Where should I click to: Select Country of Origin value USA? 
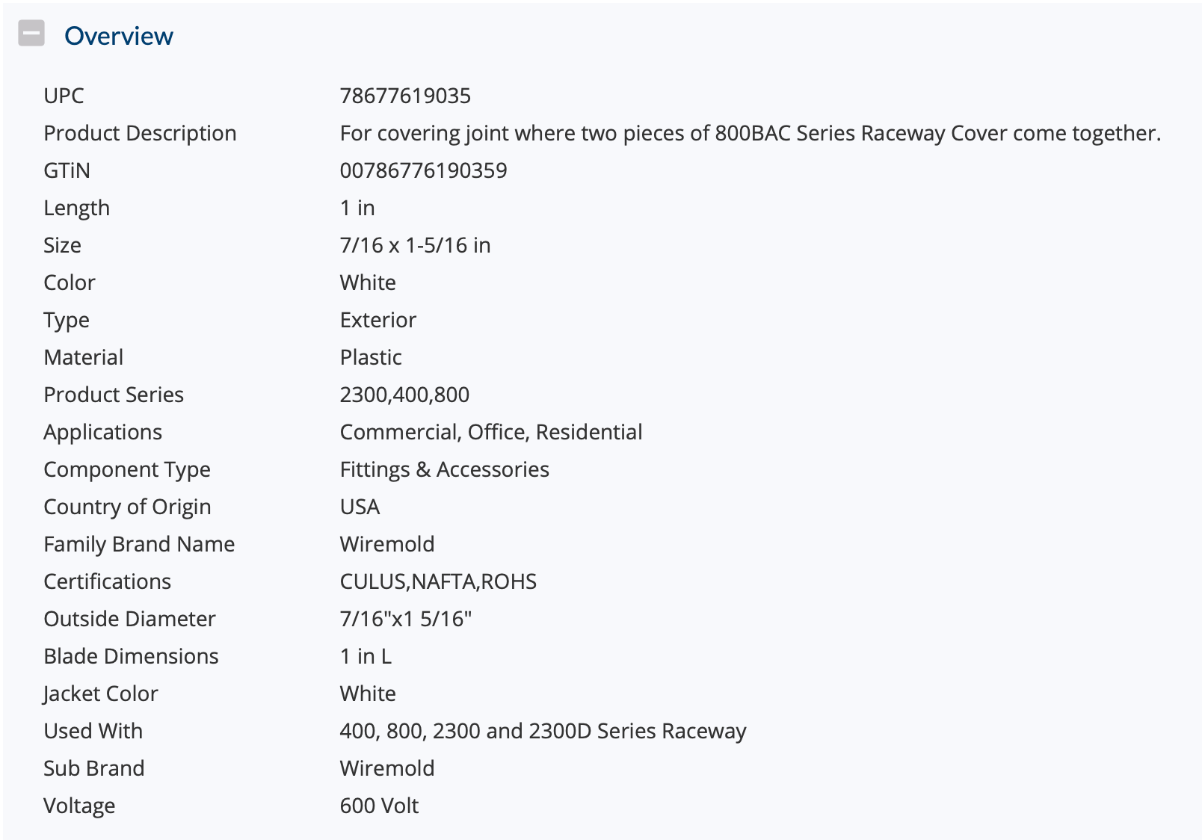[x=360, y=507]
